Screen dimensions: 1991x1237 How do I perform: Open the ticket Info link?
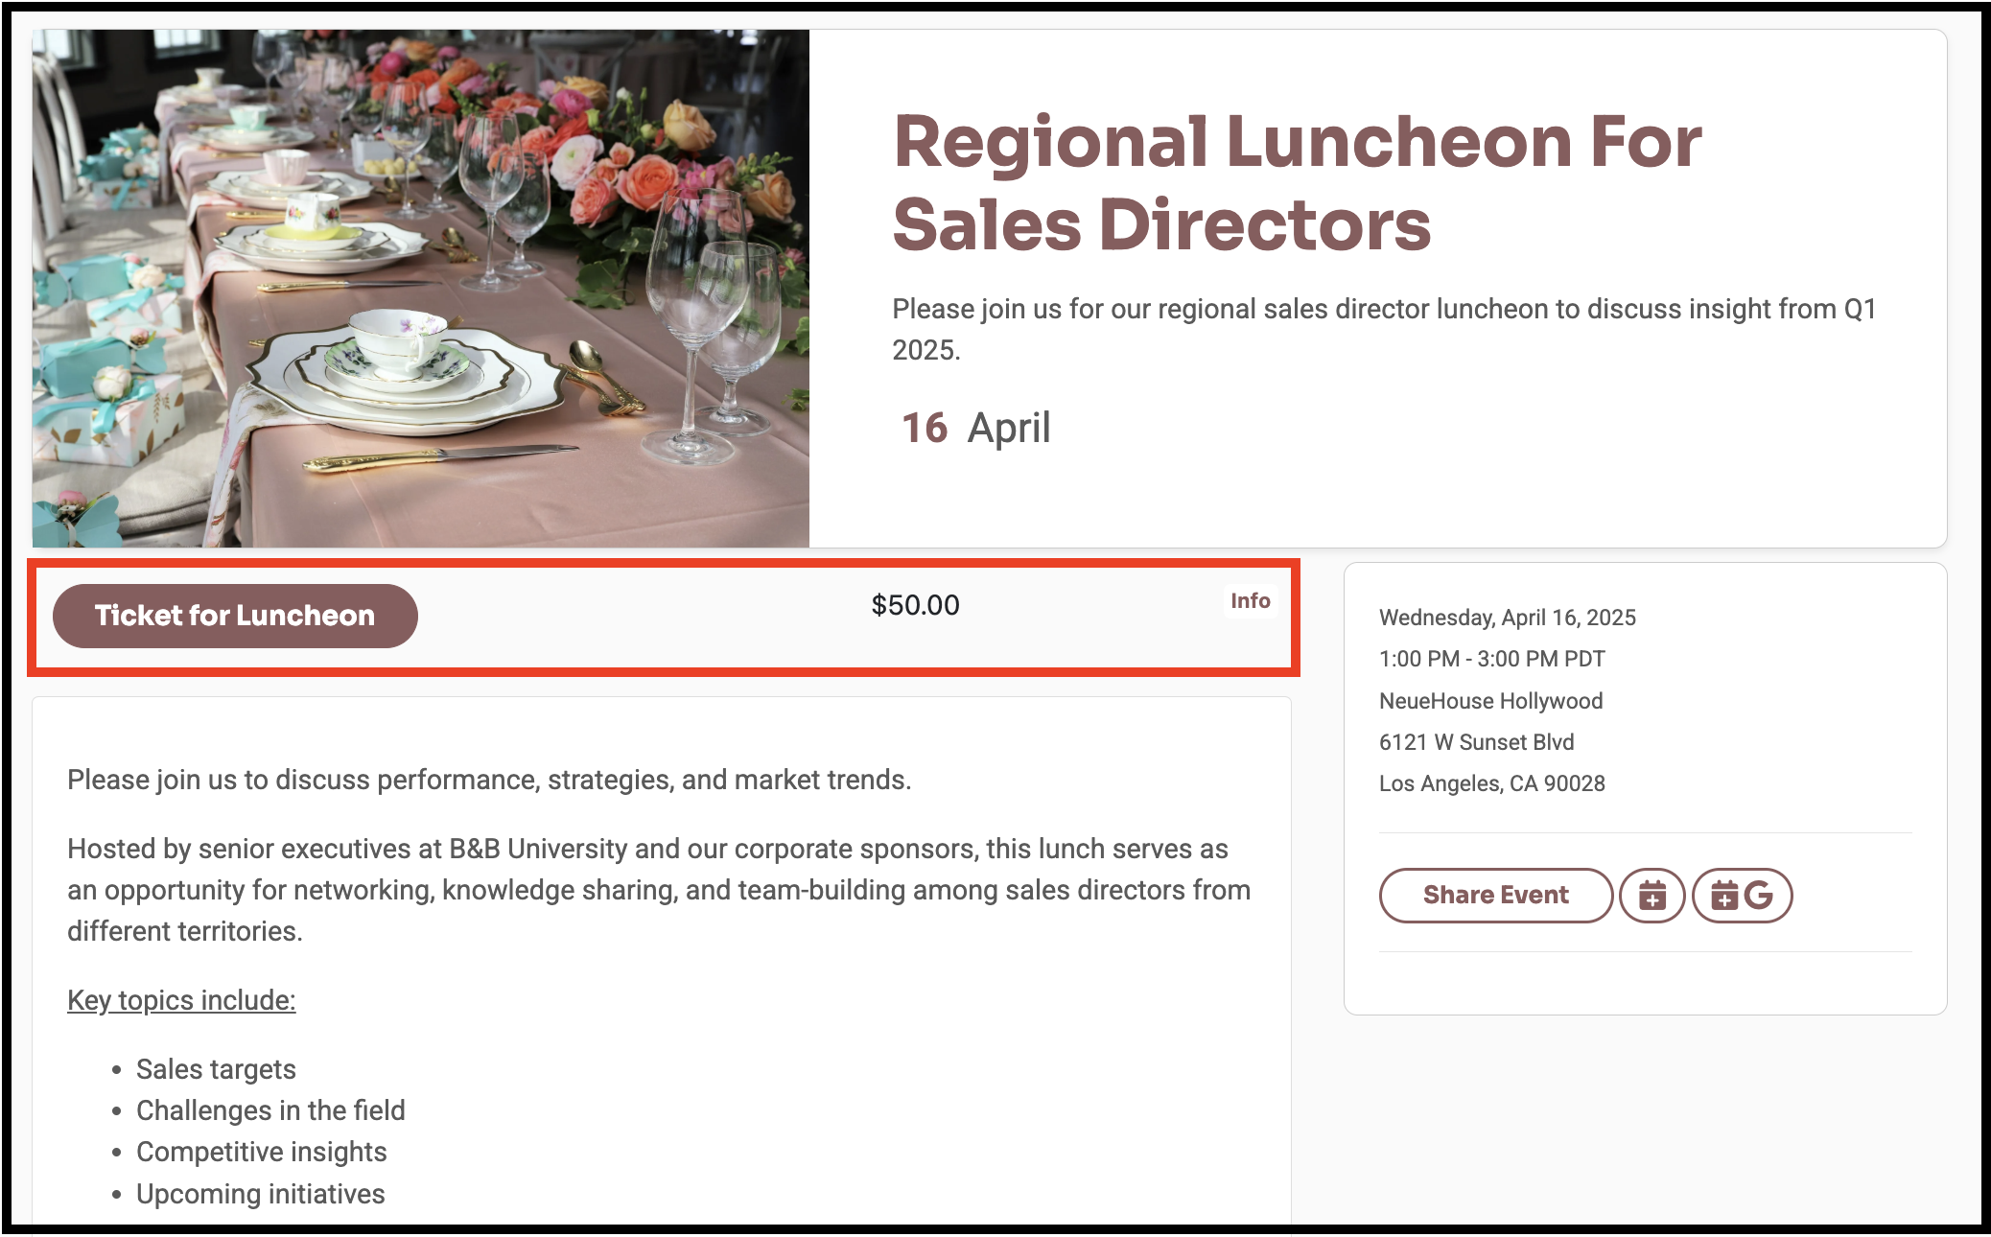pos(1250,601)
